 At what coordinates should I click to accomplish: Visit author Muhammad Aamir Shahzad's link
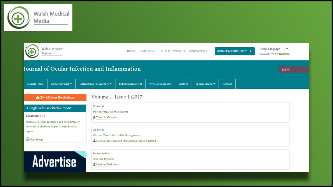coord(139,141)
